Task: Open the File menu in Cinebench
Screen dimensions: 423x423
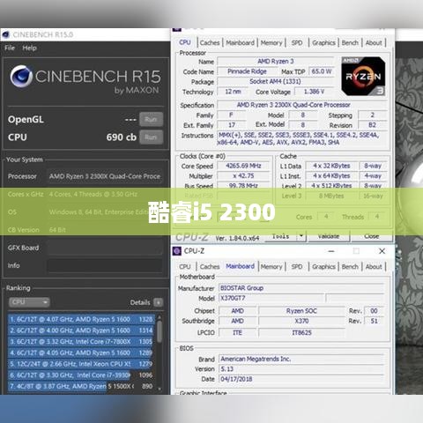Action: point(10,48)
